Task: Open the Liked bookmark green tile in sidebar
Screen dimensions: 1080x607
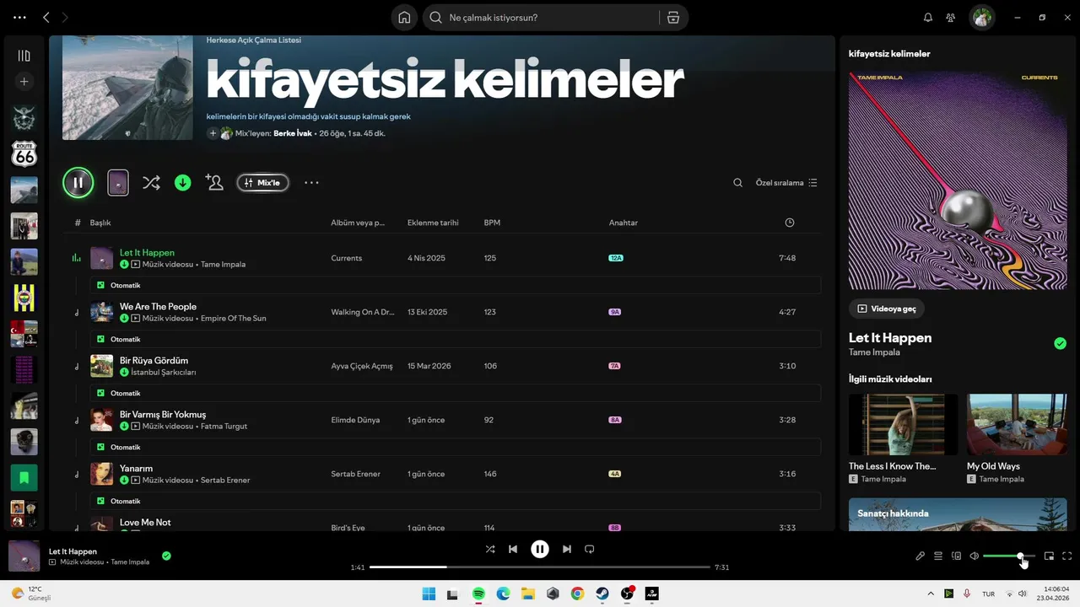Action: (x=24, y=477)
